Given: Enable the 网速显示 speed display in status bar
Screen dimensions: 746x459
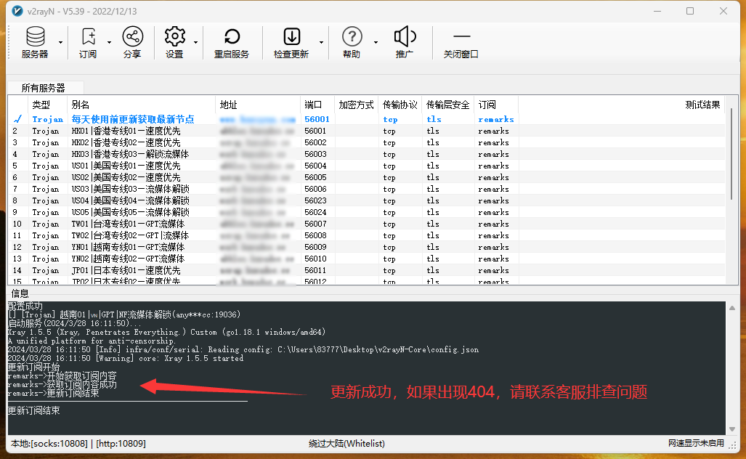Looking at the screenshot, I should 697,443.
